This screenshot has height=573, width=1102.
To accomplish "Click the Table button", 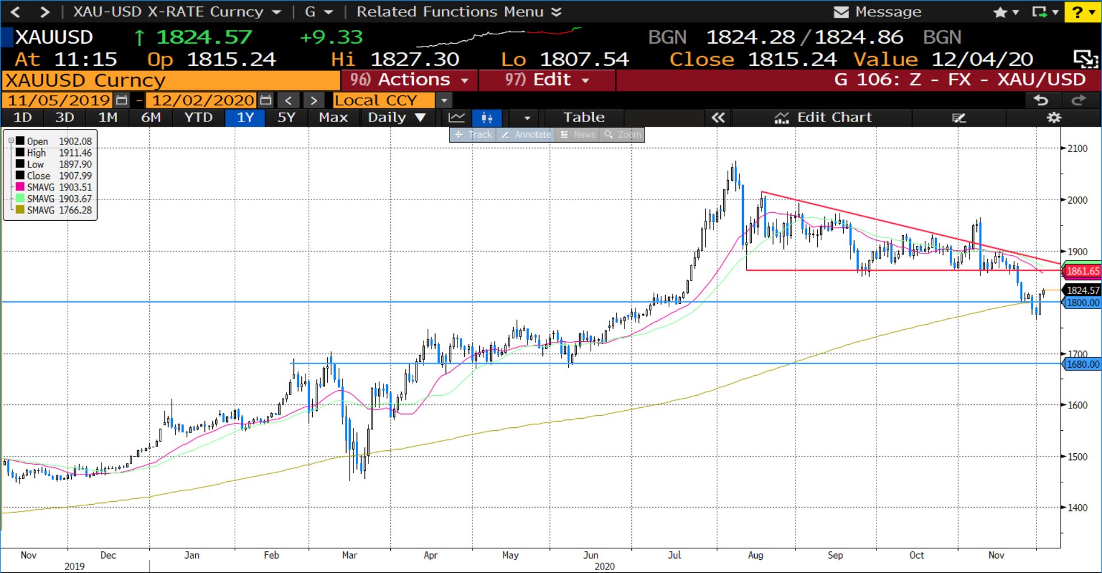I will (x=584, y=118).
